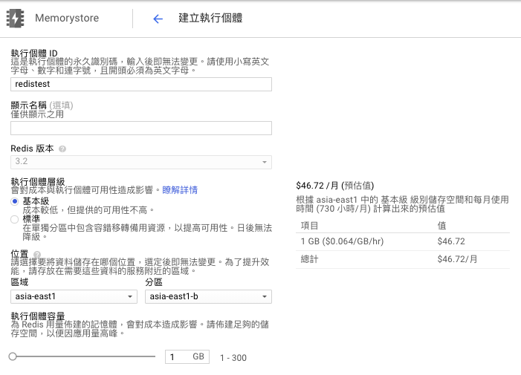Open the 位置 help question icon
Screen dimensions: 521x375
37,255
